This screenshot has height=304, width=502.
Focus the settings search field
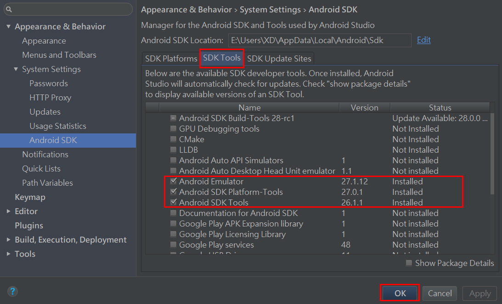tap(68, 9)
